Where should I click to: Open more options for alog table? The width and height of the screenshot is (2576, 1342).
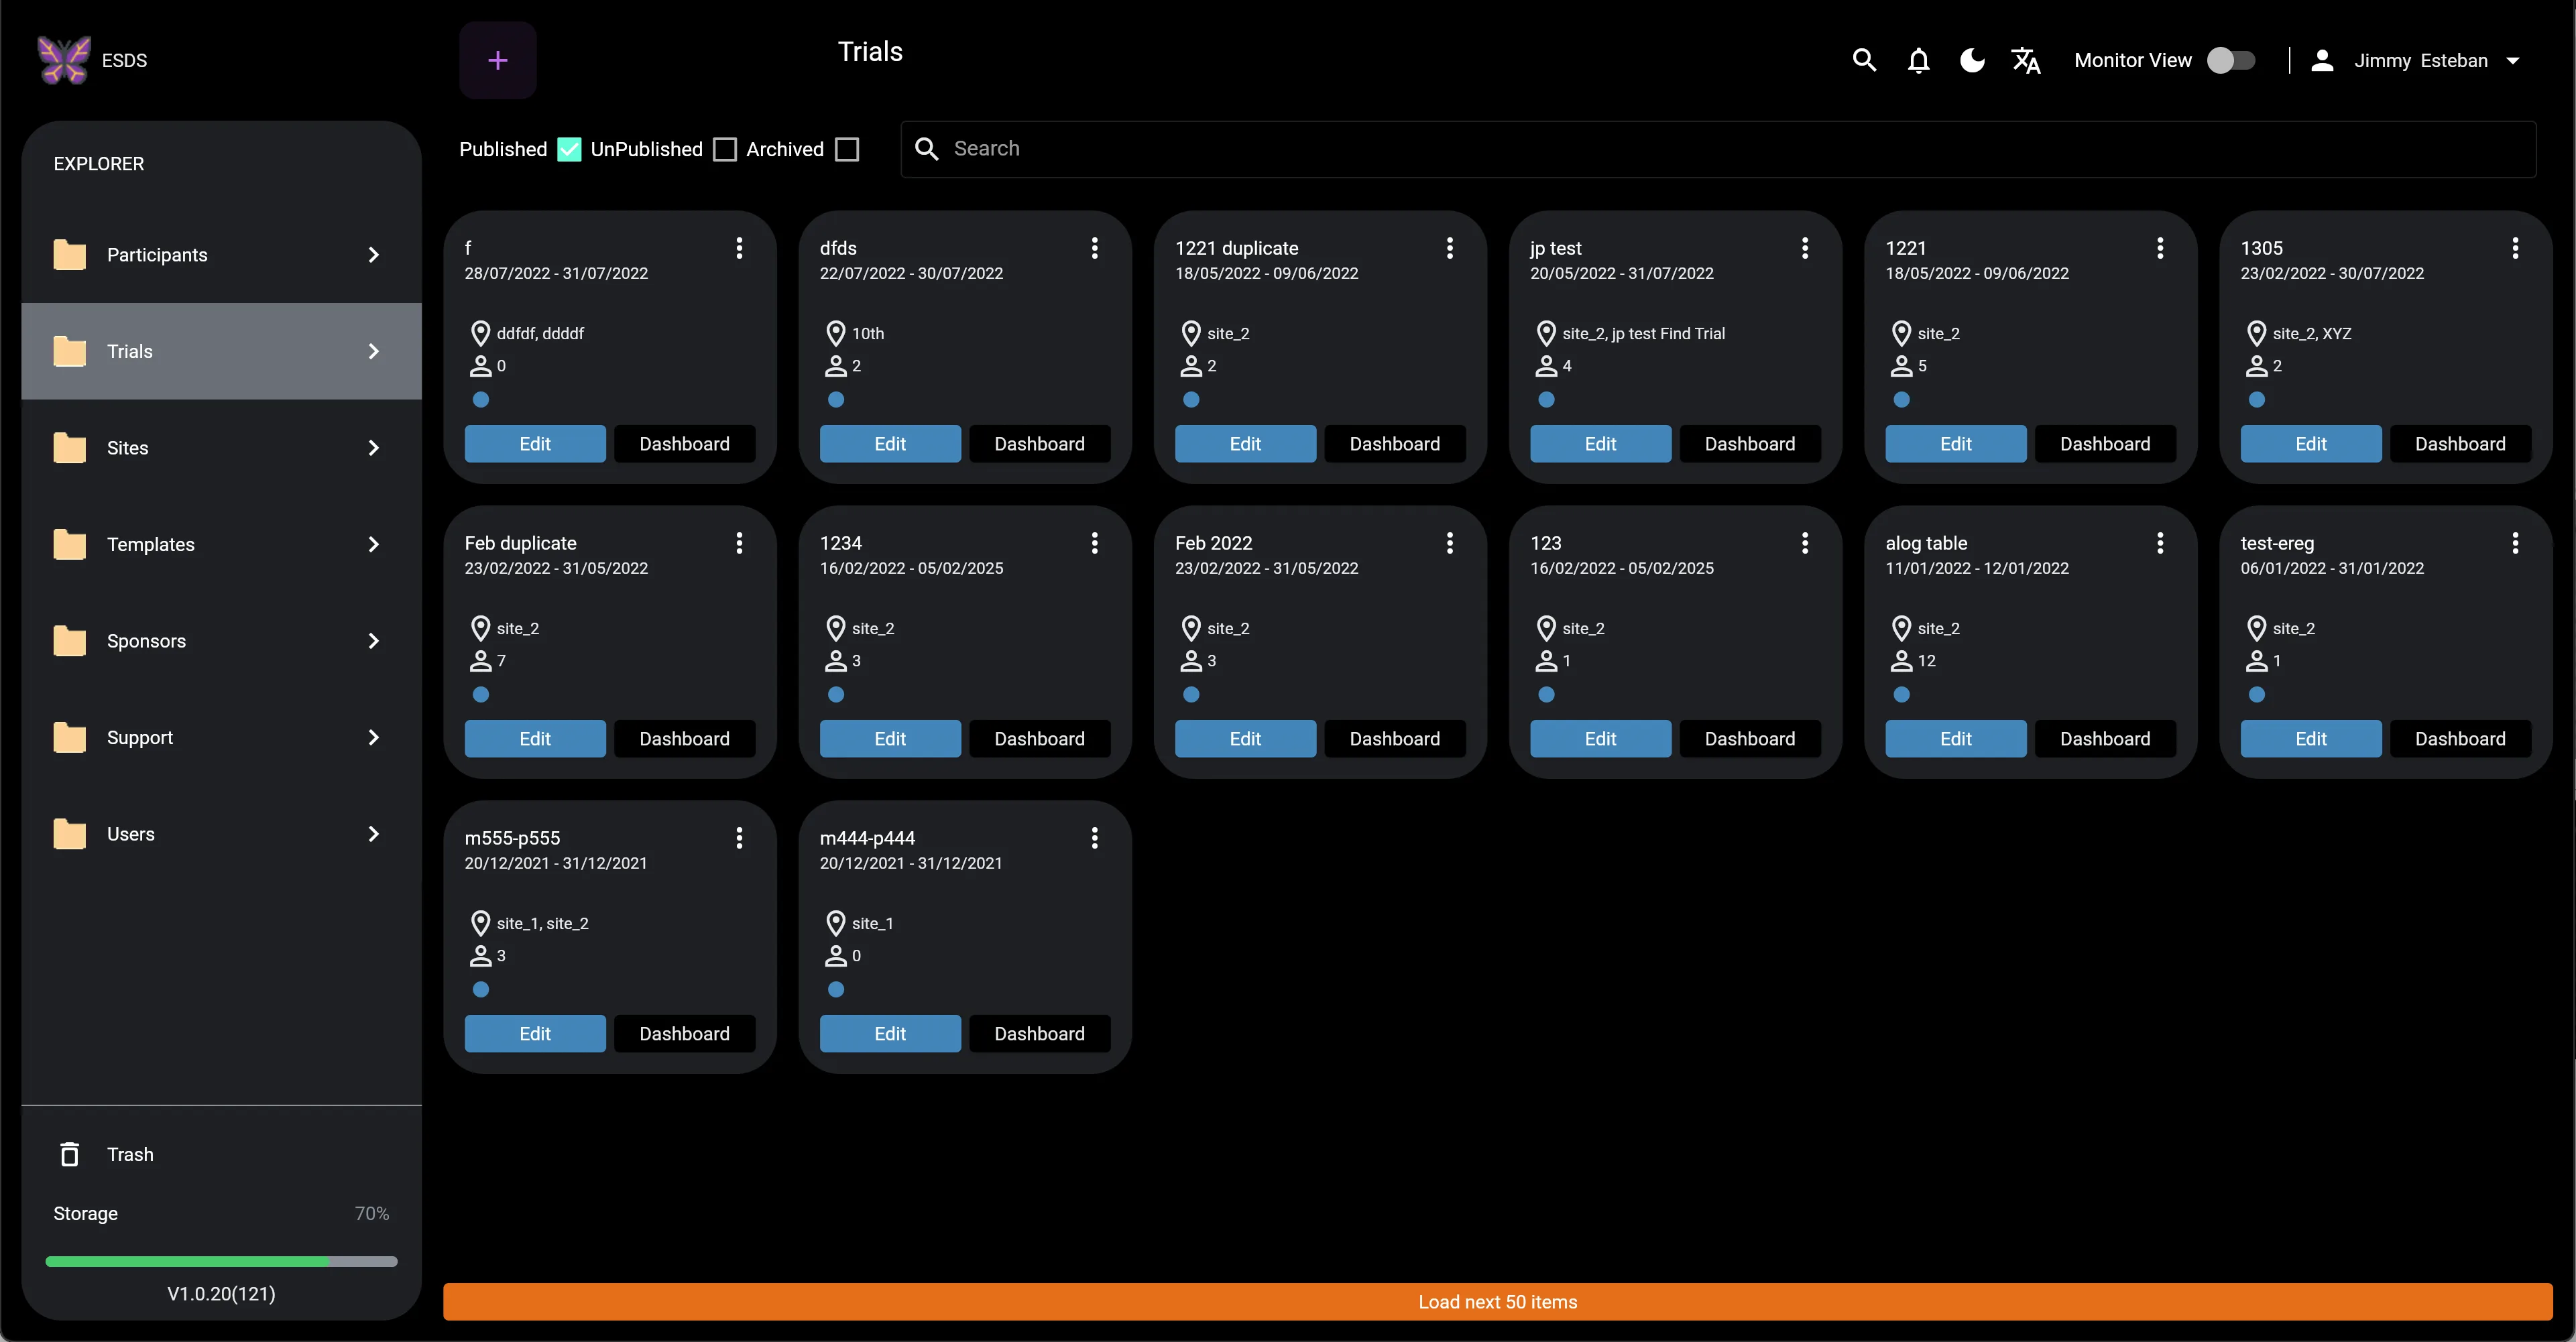point(2159,543)
